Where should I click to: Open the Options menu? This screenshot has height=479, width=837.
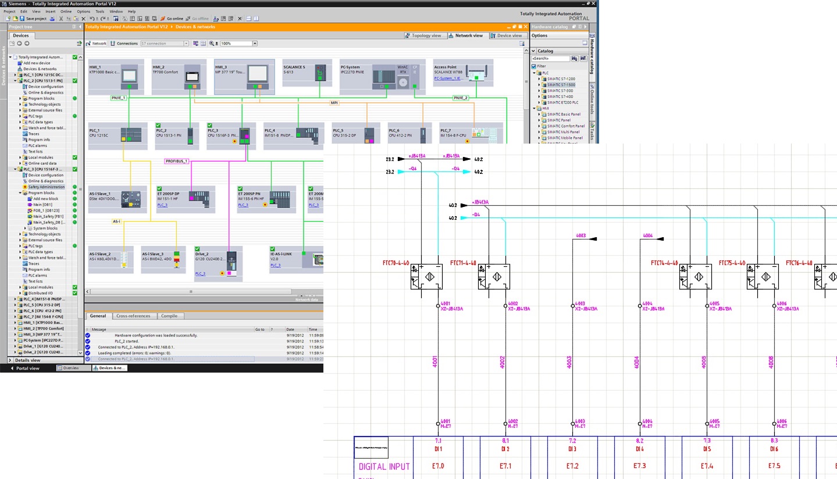click(83, 11)
